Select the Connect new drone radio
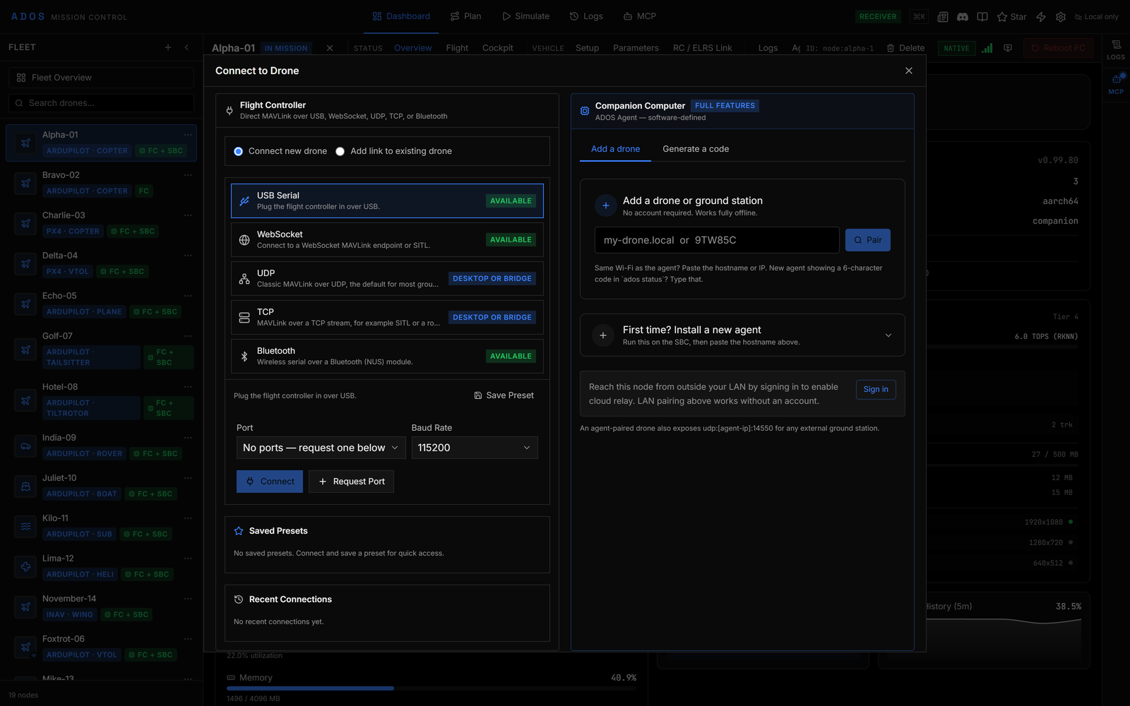 tap(239, 151)
